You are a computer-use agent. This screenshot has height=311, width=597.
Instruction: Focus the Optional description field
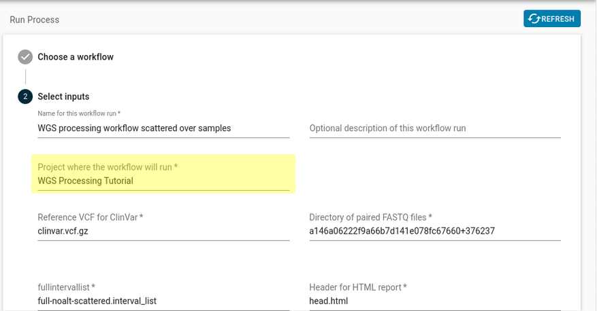click(x=434, y=128)
